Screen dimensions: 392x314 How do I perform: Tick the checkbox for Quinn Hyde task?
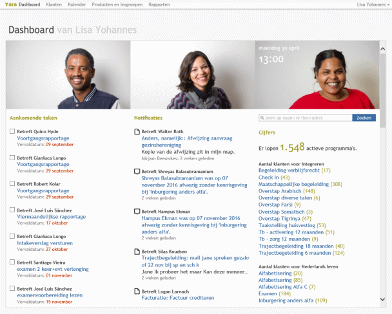coord(13,131)
